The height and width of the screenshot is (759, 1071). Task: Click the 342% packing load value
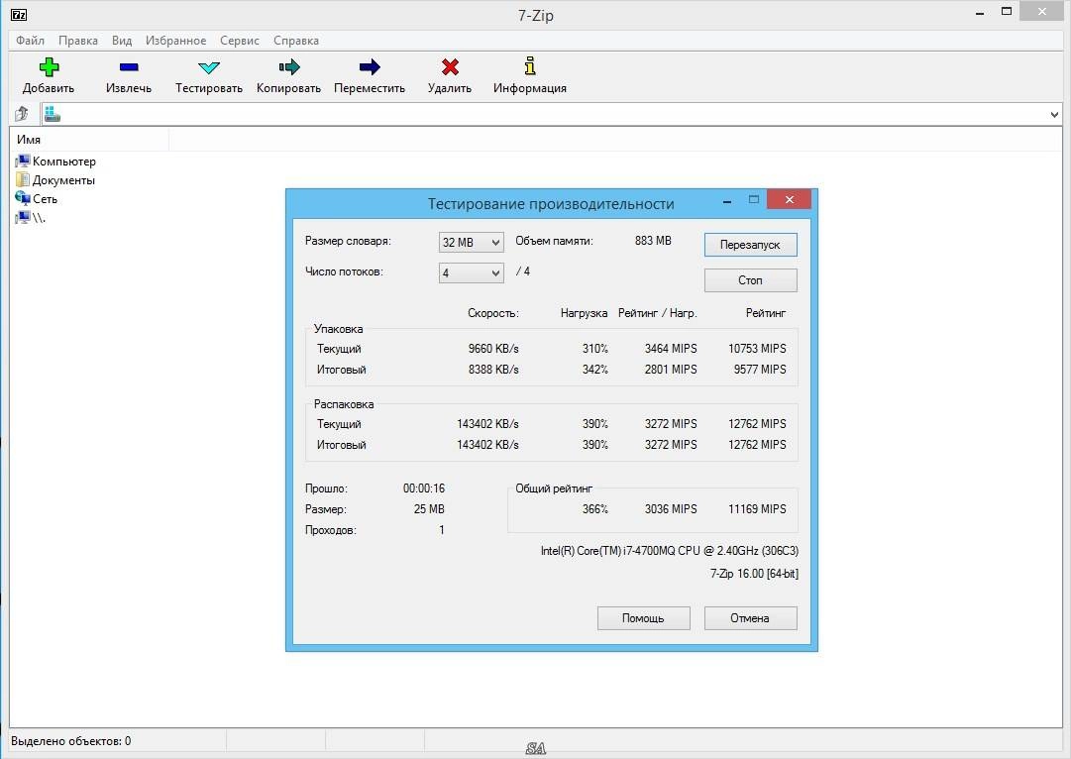tap(594, 370)
